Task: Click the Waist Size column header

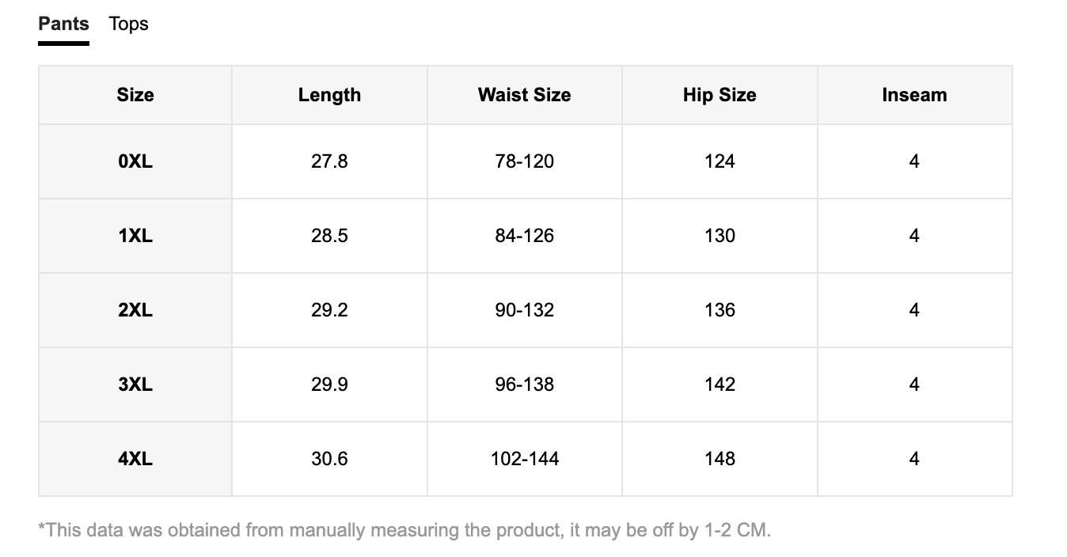Action: coord(524,95)
